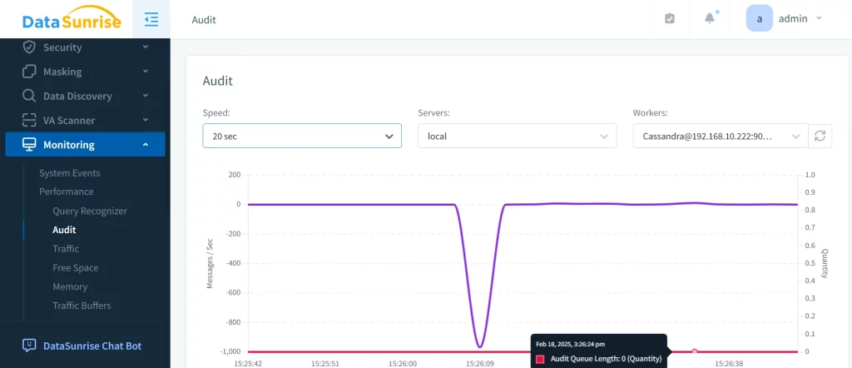Screen dimensions: 852x368
Task: Click the admin user avatar
Action: (759, 18)
